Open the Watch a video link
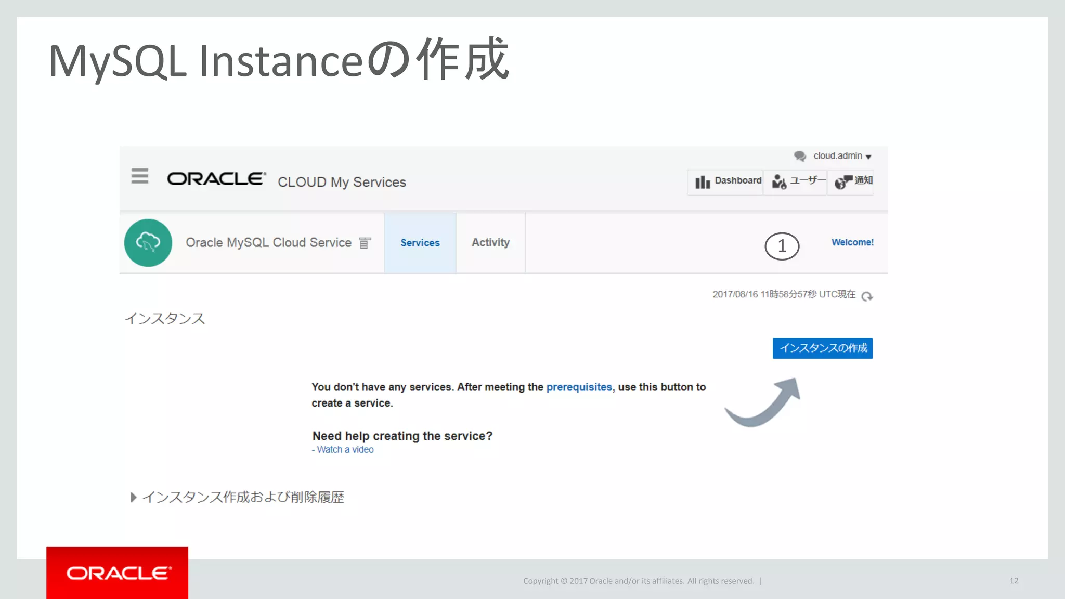 tap(345, 450)
